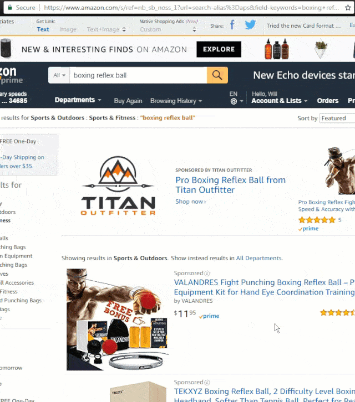Image resolution: width=355 pixels, height=402 pixels.
Task: Expand the Departments menu
Action: coord(78,100)
